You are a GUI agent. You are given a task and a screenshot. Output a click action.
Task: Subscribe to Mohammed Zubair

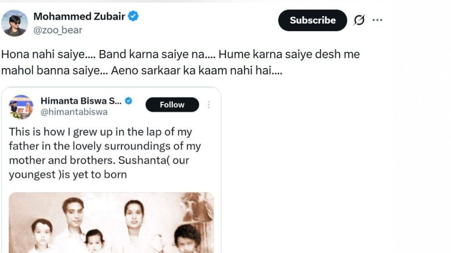point(313,20)
